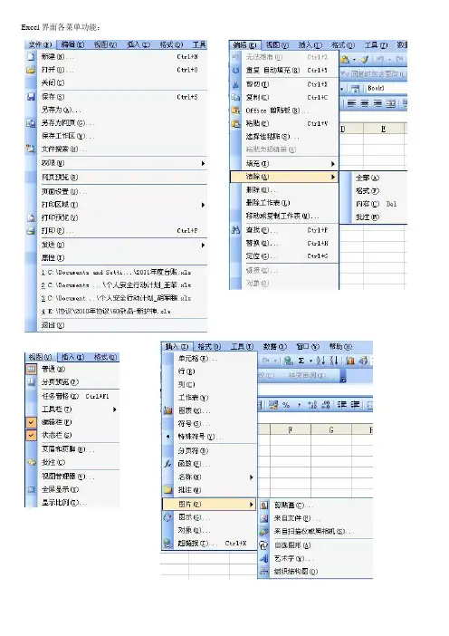
Task: Select column header G in Insert screenshot
Action: pos(331,430)
